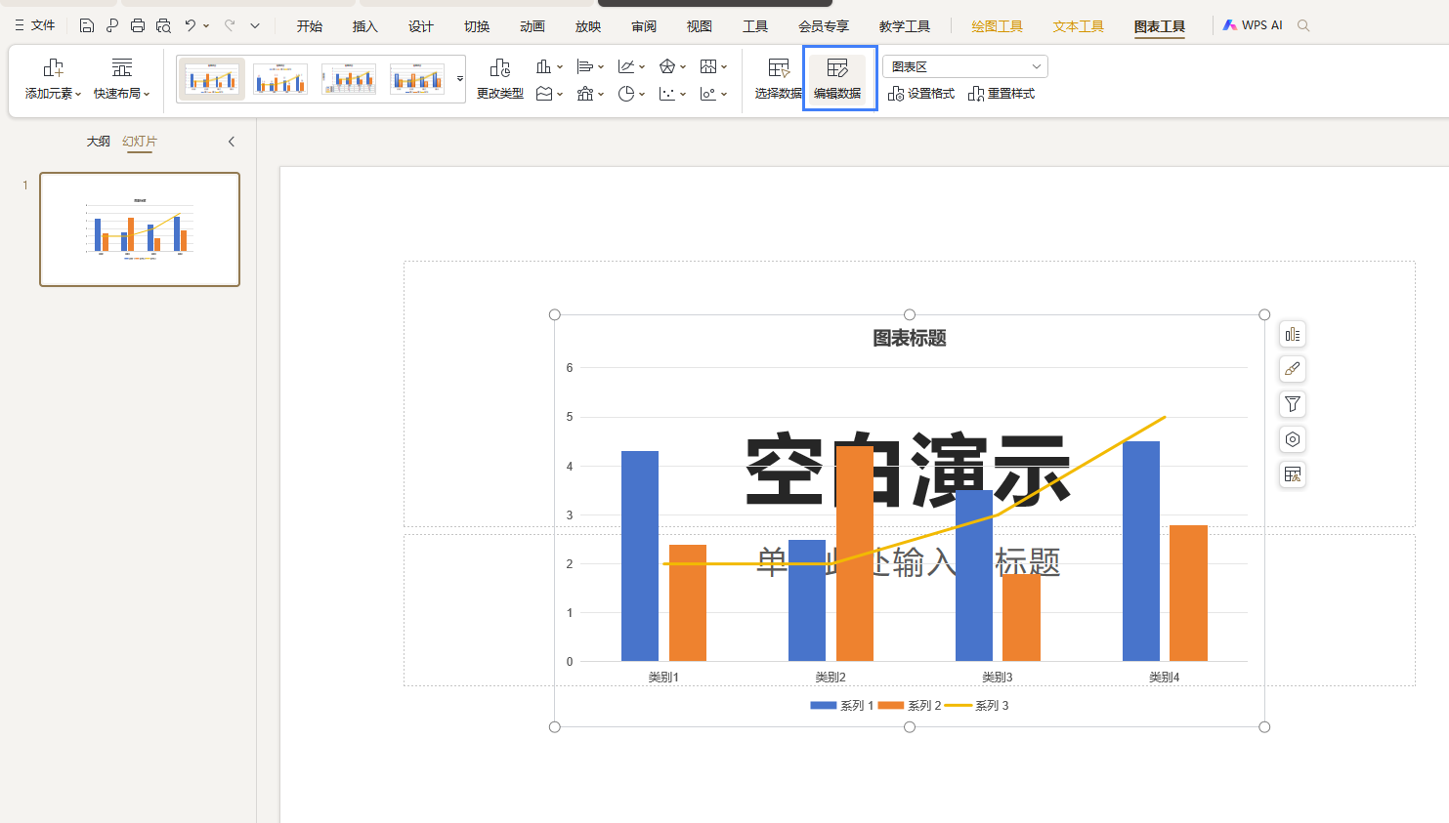Open the chart style brush quick button
The width and height of the screenshot is (1449, 823).
click(x=1293, y=369)
